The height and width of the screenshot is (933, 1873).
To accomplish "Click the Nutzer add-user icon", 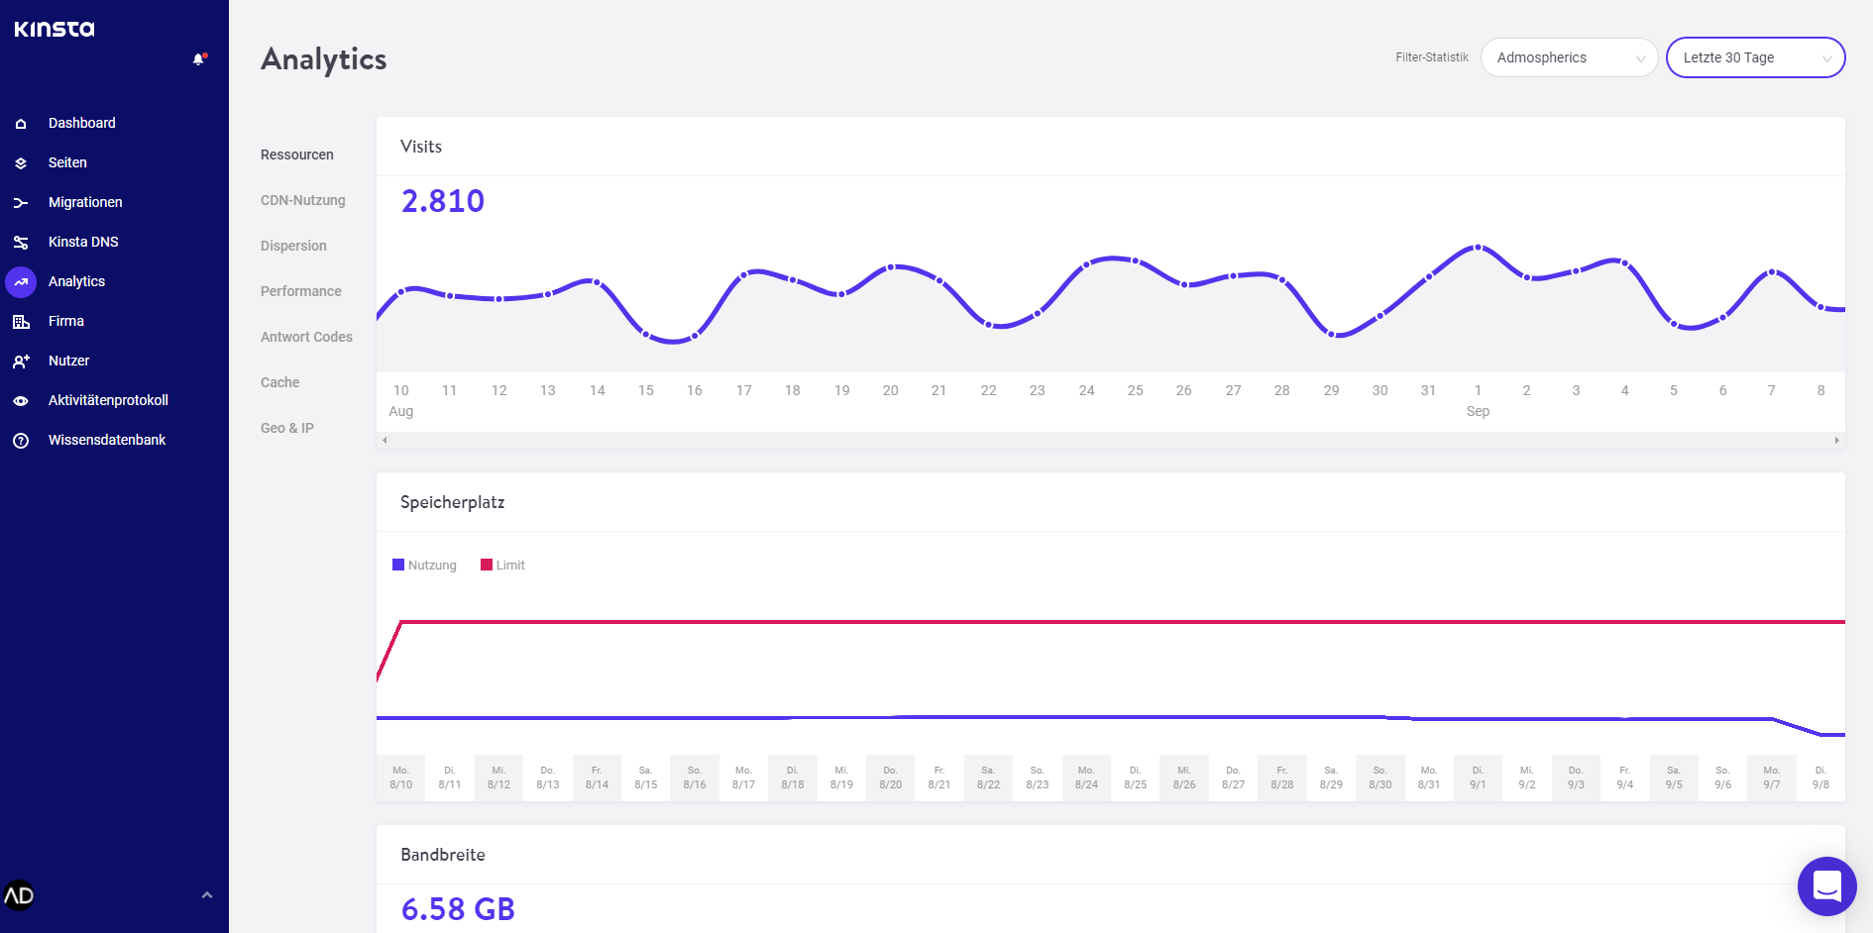I will coord(21,362).
